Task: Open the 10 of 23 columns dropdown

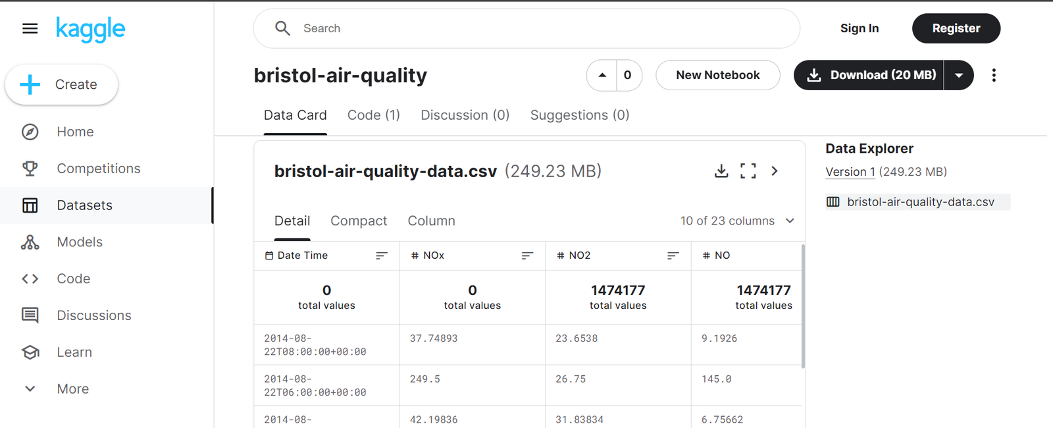Action: pyautogui.click(x=737, y=221)
